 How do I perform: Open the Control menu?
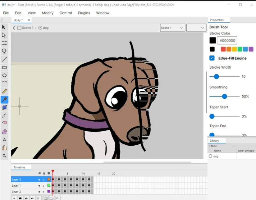(66, 13)
